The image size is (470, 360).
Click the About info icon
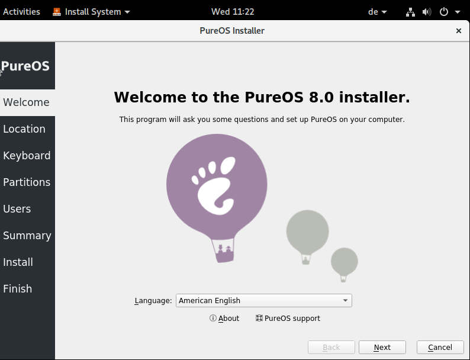213,318
